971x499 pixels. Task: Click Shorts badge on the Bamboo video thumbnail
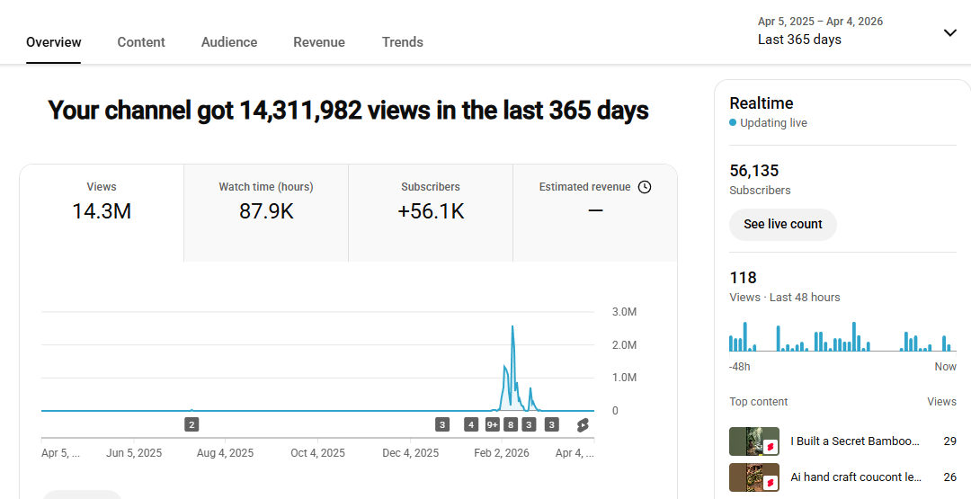point(770,447)
